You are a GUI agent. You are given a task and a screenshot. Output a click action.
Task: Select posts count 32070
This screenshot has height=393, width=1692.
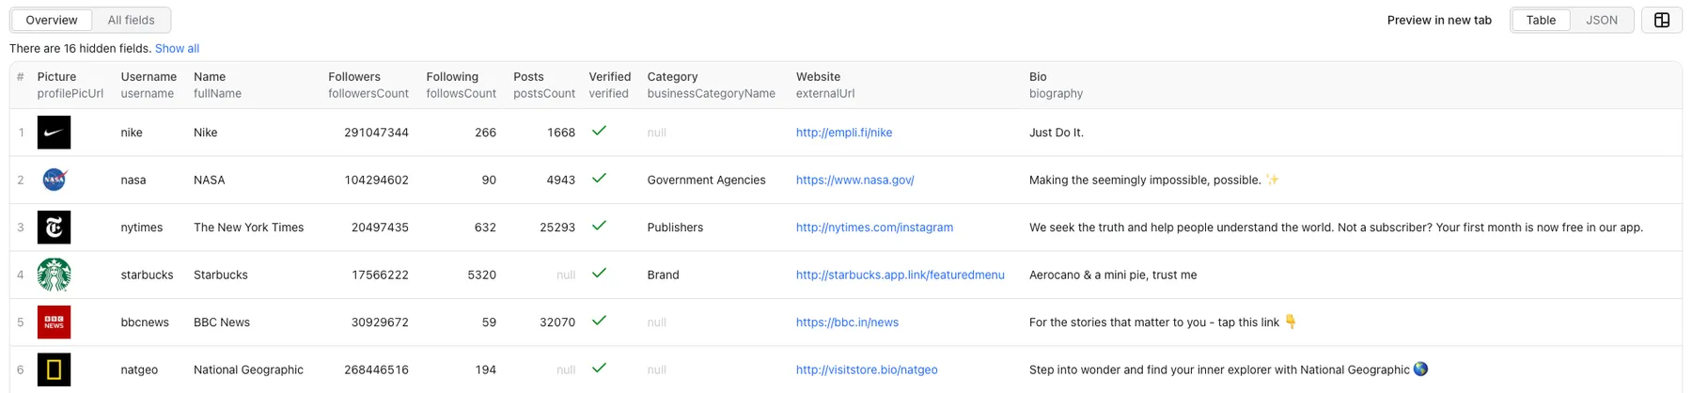pyautogui.click(x=557, y=322)
